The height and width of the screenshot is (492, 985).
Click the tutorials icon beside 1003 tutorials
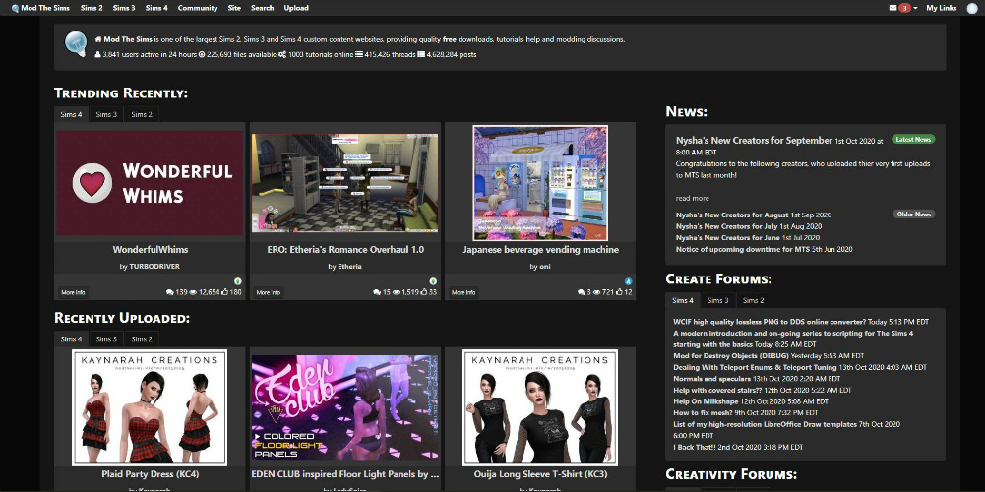click(x=282, y=55)
